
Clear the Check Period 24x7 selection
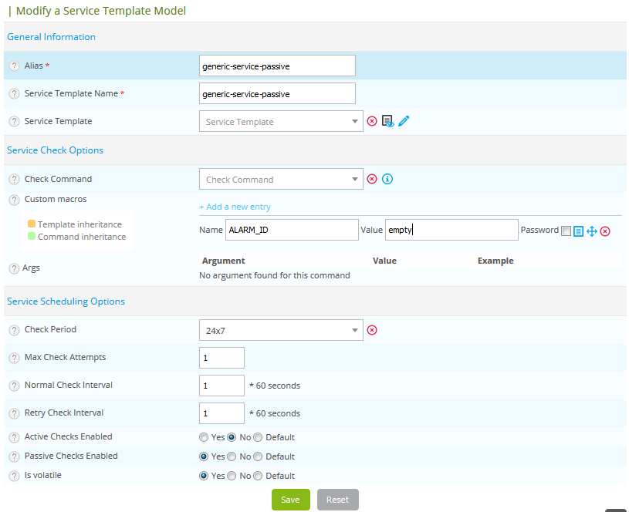[372, 330]
